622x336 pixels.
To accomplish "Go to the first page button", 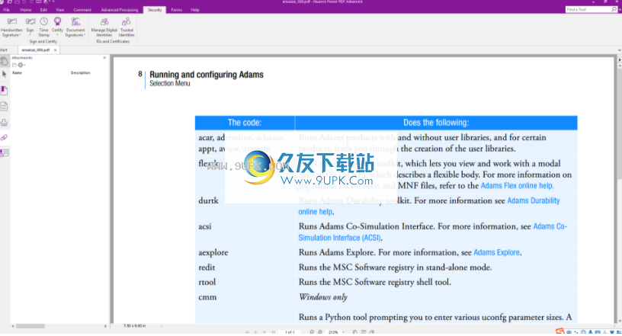I will pos(248,332).
